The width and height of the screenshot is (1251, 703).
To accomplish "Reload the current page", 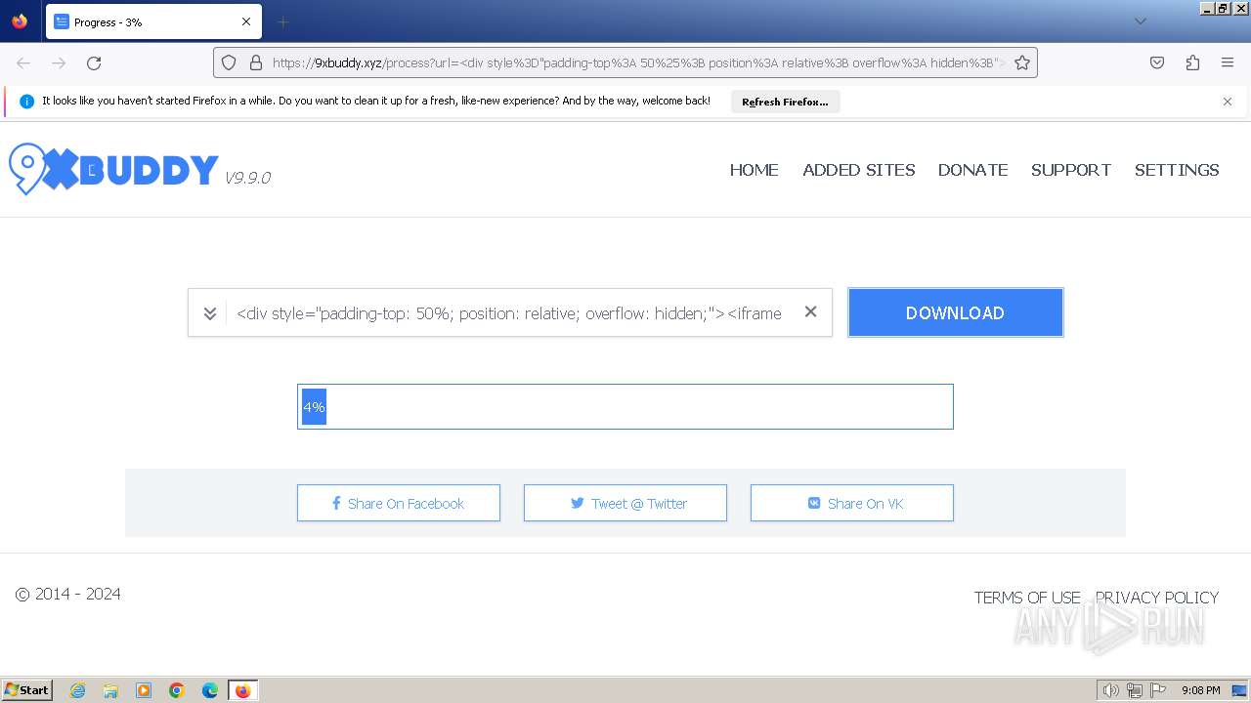I will (x=94, y=62).
